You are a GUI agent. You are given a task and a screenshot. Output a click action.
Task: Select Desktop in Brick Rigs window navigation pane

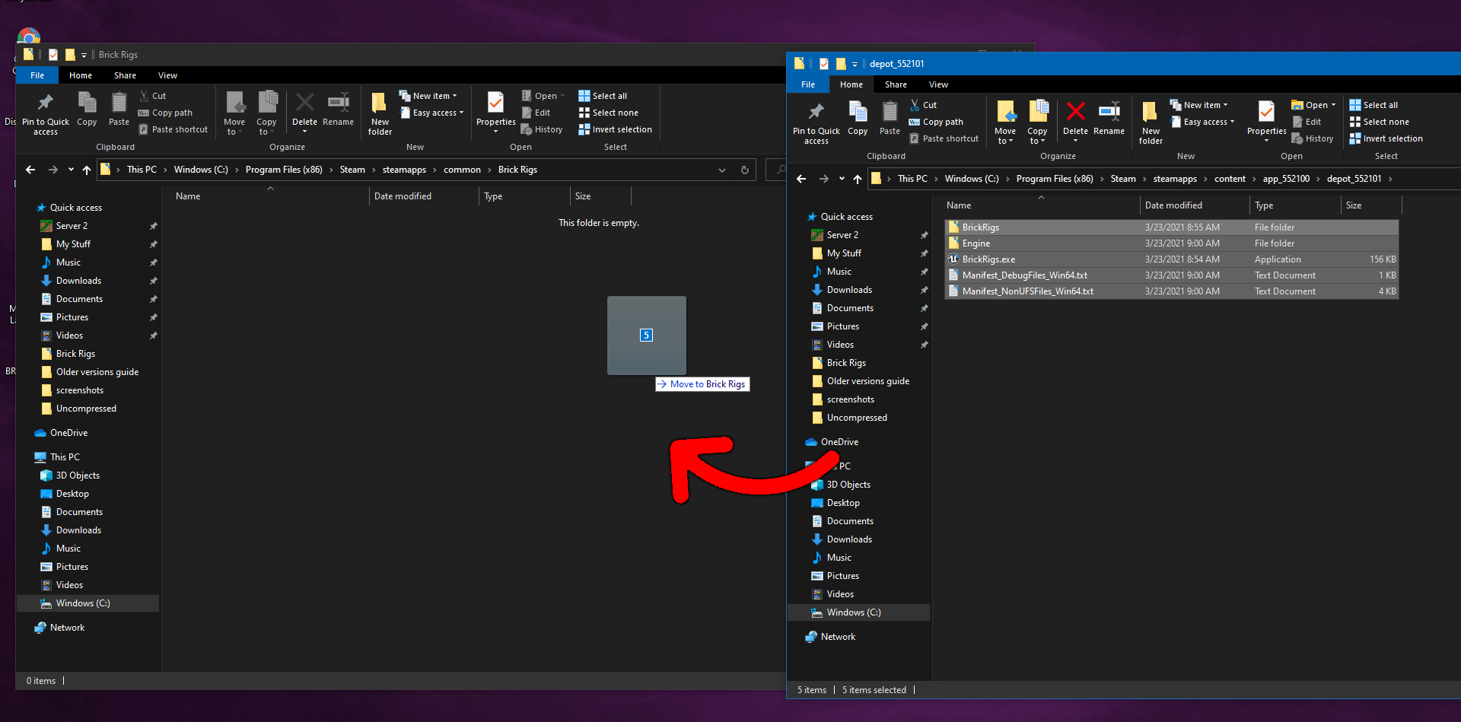point(72,494)
